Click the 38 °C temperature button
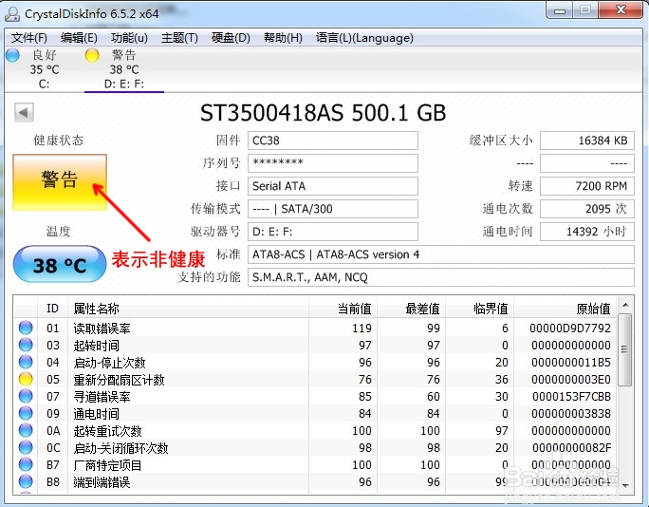 (x=60, y=264)
